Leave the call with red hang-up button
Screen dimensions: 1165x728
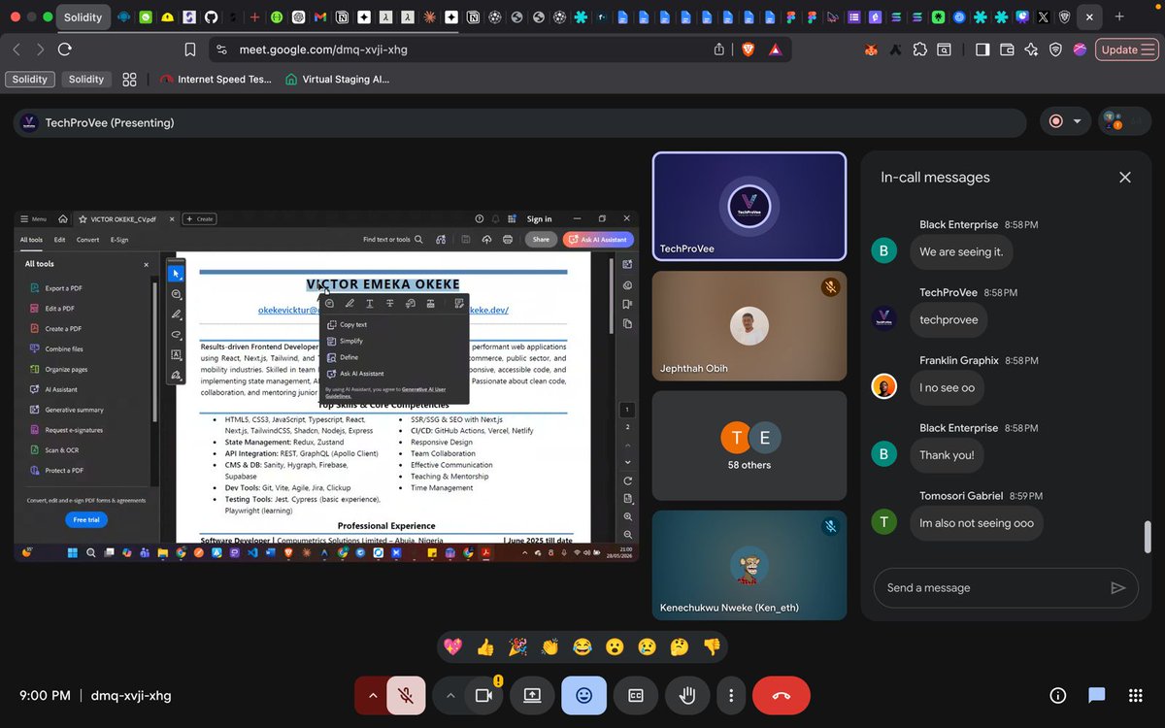point(782,695)
